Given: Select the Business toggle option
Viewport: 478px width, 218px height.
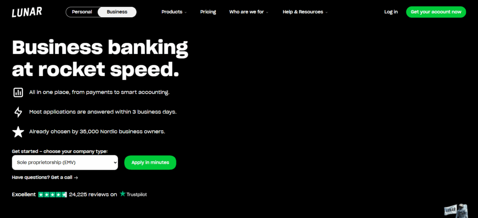Looking at the screenshot, I should coord(117,12).
